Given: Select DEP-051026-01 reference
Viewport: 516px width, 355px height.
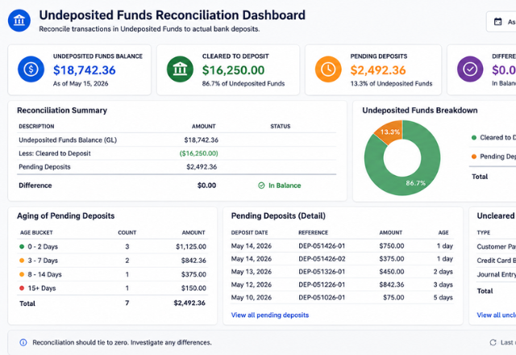Looking at the screenshot, I should point(322,298).
